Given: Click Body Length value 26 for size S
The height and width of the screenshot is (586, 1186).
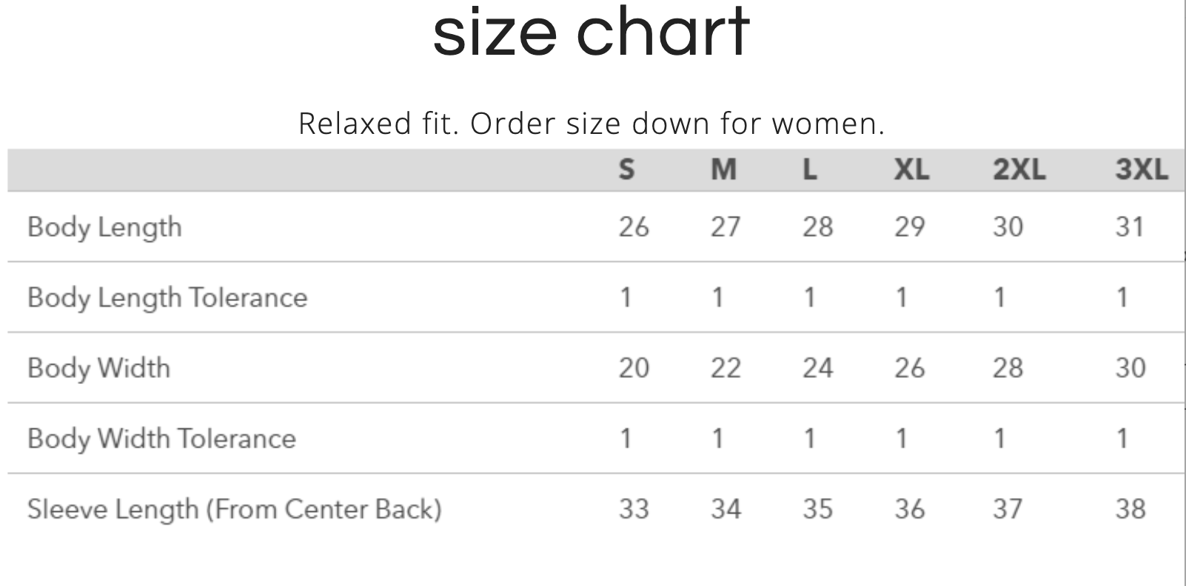Looking at the screenshot, I should click(x=634, y=227).
